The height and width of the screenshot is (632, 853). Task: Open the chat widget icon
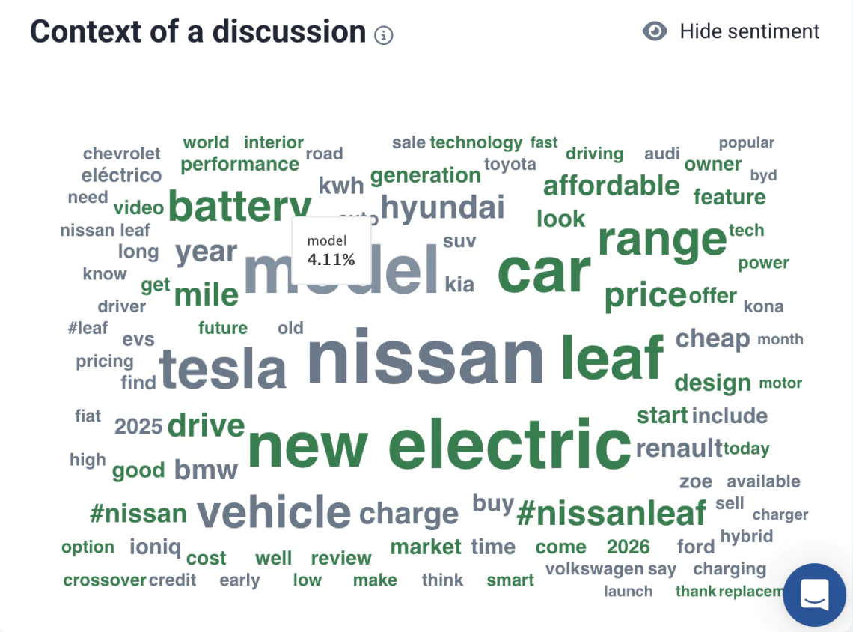click(814, 595)
